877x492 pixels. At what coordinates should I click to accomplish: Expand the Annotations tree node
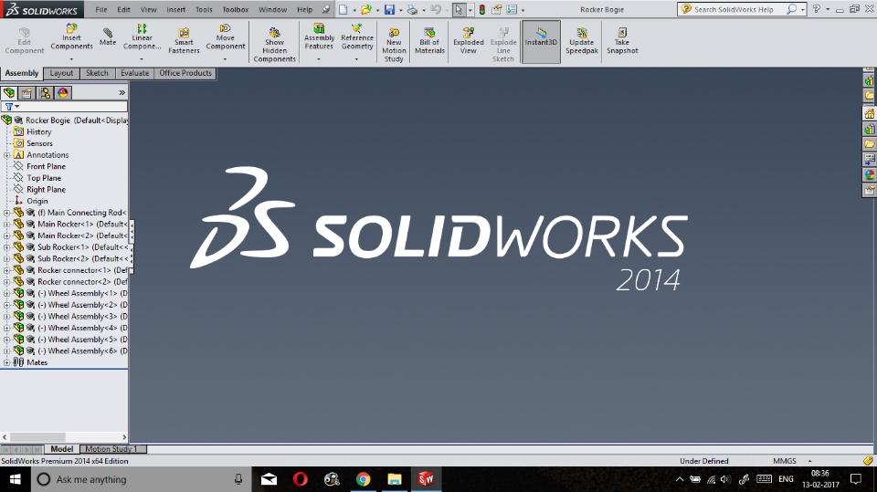[6, 155]
